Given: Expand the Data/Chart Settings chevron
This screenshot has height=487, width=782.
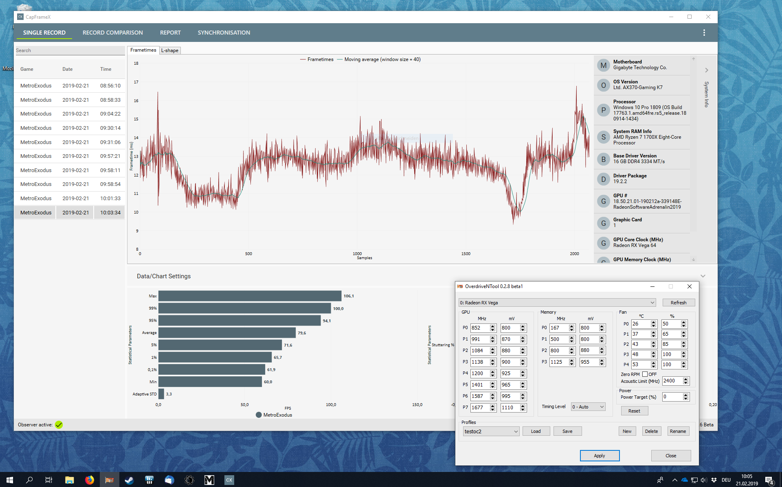Looking at the screenshot, I should [x=703, y=276].
